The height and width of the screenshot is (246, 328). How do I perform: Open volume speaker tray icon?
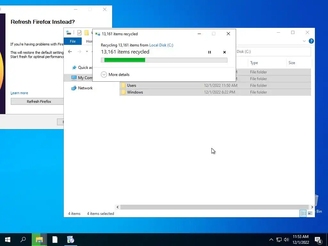point(286,240)
